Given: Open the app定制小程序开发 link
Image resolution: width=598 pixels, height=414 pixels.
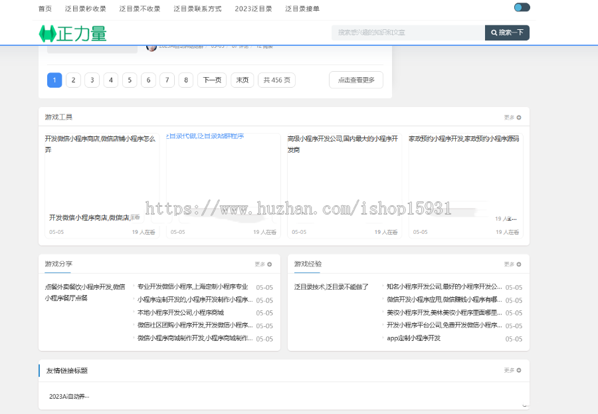Looking at the screenshot, I should coord(414,338).
